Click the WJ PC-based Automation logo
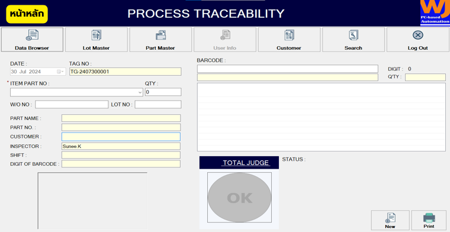This screenshot has width=450, height=232. pyautogui.click(x=435, y=12)
